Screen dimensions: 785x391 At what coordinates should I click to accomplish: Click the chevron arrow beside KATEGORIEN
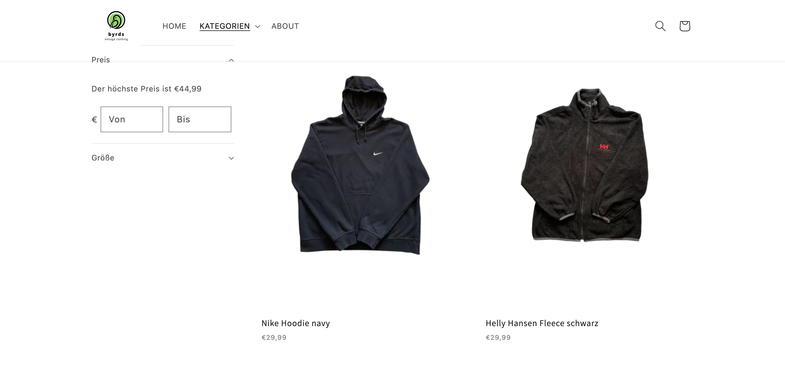pyautogui.click(x=257, y=27)
